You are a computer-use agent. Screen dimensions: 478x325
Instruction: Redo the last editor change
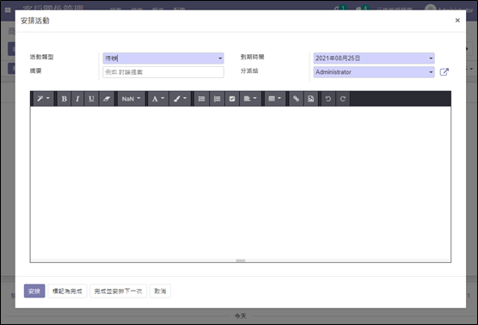tap(343, 99)
